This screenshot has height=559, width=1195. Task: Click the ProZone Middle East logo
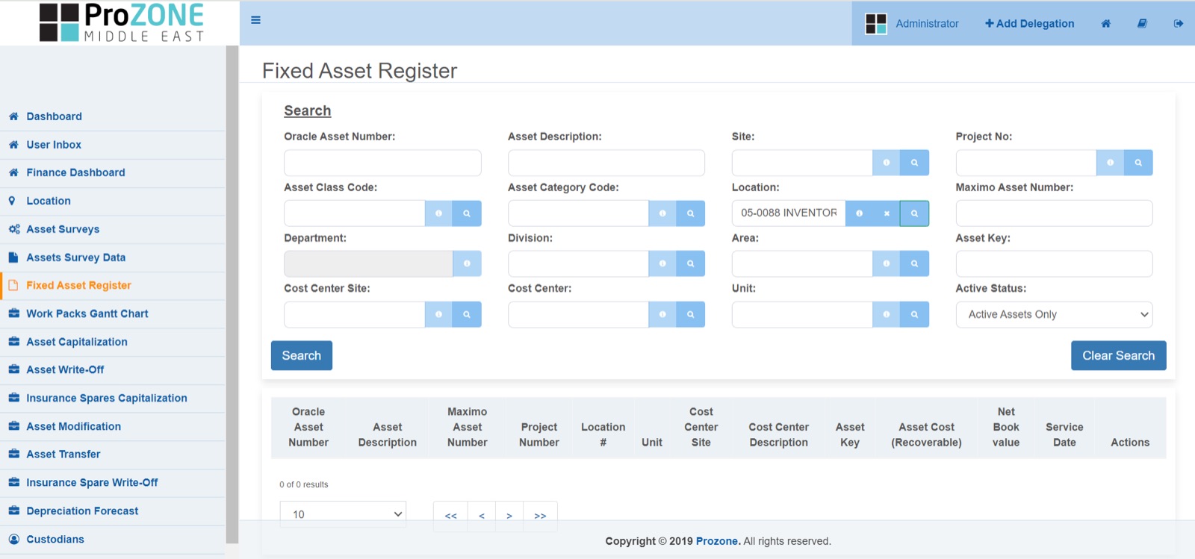point(121,22)
